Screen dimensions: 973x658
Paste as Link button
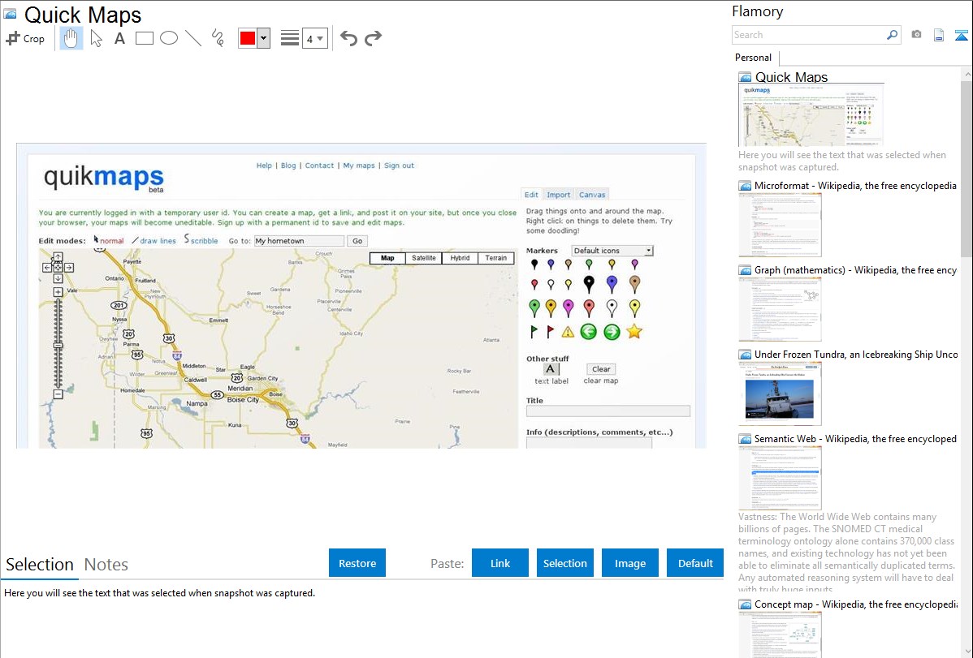[x=500, y=563]
